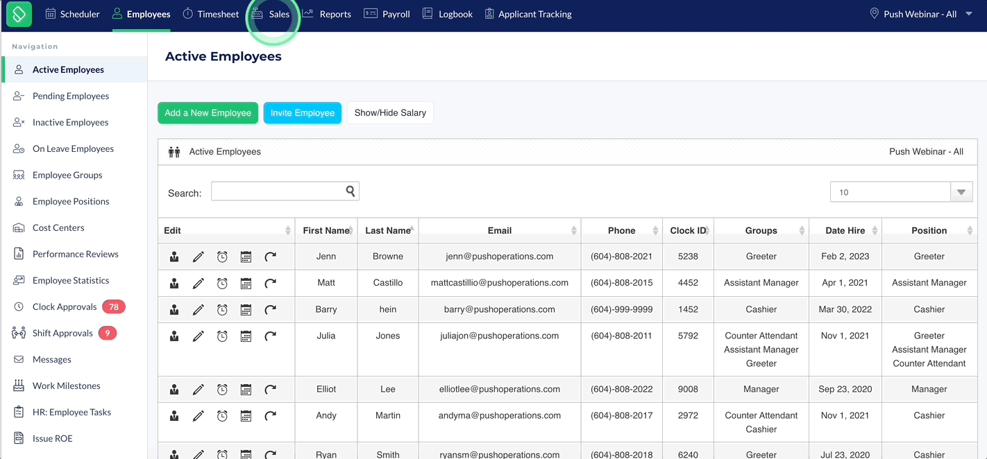
Task: Switch to the Scheduler tab
Action: tap(72, 14)
